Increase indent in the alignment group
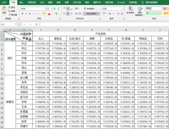This screenshot has width=169, height=129. (80, 13)
